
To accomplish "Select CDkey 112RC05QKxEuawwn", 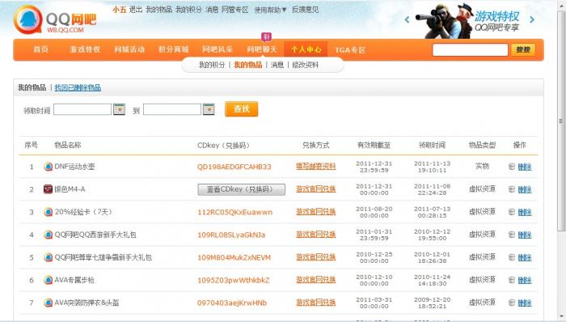I will (234, 212).
